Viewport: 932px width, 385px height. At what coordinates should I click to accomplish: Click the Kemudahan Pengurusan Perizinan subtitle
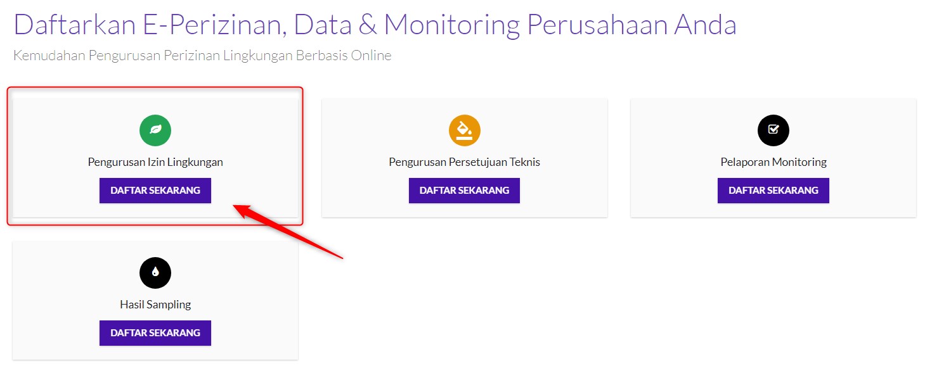[202, 56]
